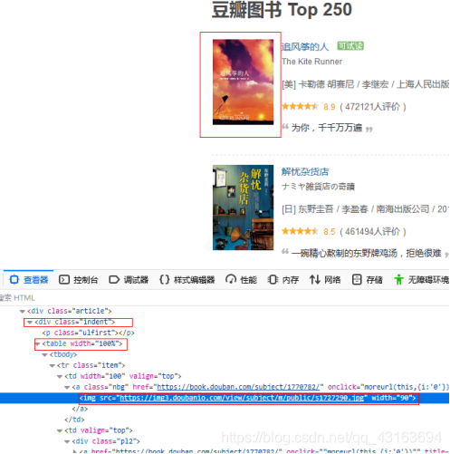
Task: Collapse the table width="100%" node
Action: click(37, 343)
